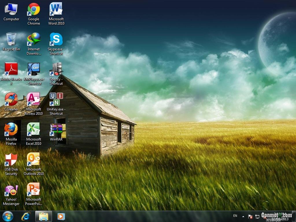Select the UniKey.exe shortcut icon
This screenshot has width=296, height=222.
[56, 104]
